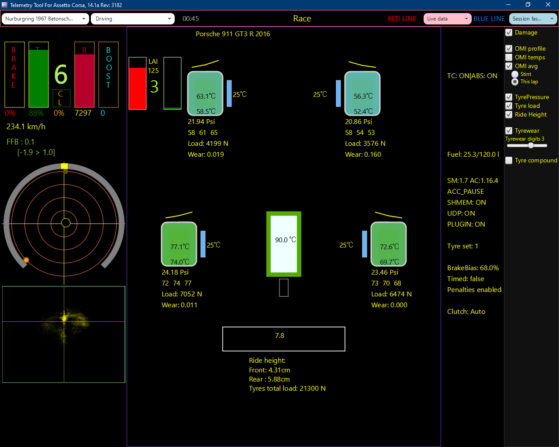This screenshot has height=447, width=559.
Task: Click the rear-right blue brake temperature bar
Action: coord(365,244)
